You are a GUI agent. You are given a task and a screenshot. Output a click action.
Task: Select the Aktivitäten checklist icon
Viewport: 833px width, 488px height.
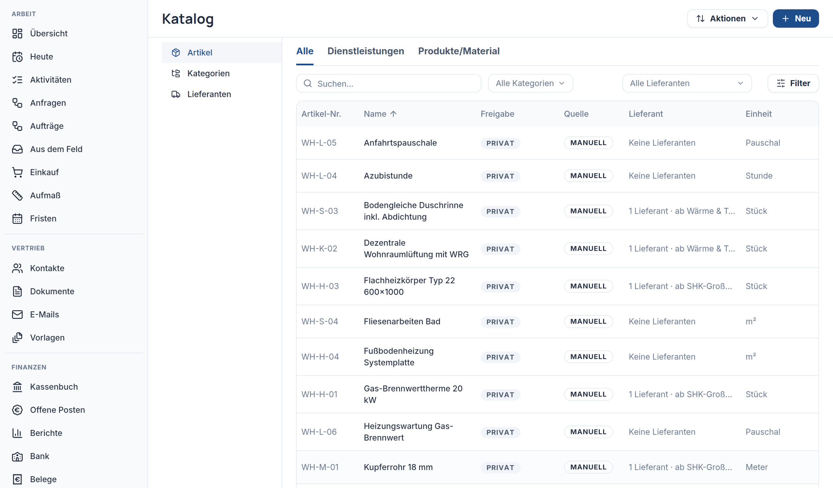pos(17,80)
